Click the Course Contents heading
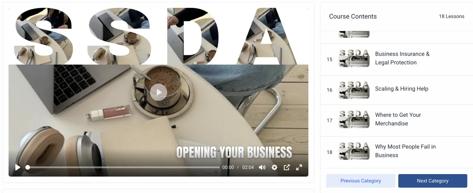 tap(353, 17)
